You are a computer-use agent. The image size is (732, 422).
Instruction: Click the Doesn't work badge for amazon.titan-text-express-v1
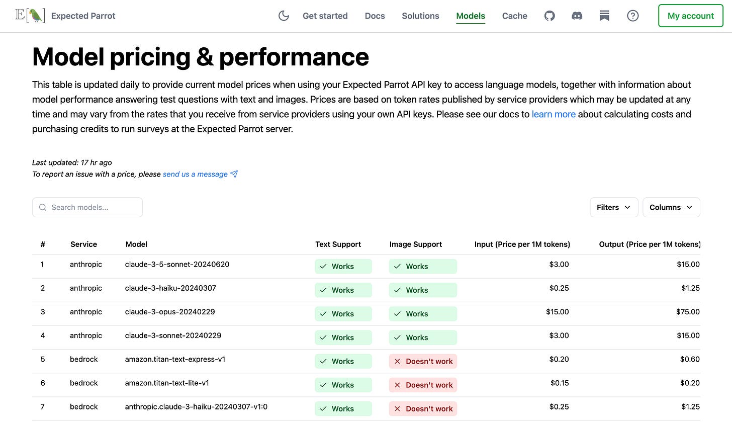423,361
